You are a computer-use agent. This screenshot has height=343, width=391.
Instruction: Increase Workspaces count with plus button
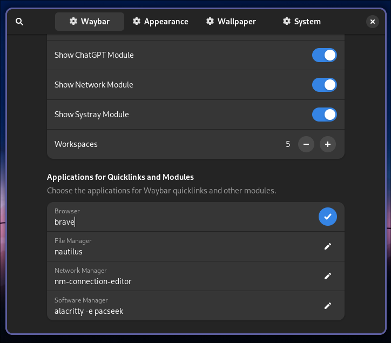pos(327,144)
